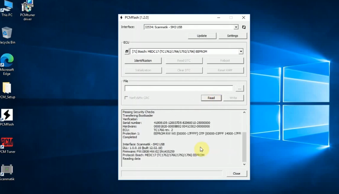Select Bosch MEDC17 EEPROM combo box
This screenshot has width=339, height=194.
pos(187,52)
